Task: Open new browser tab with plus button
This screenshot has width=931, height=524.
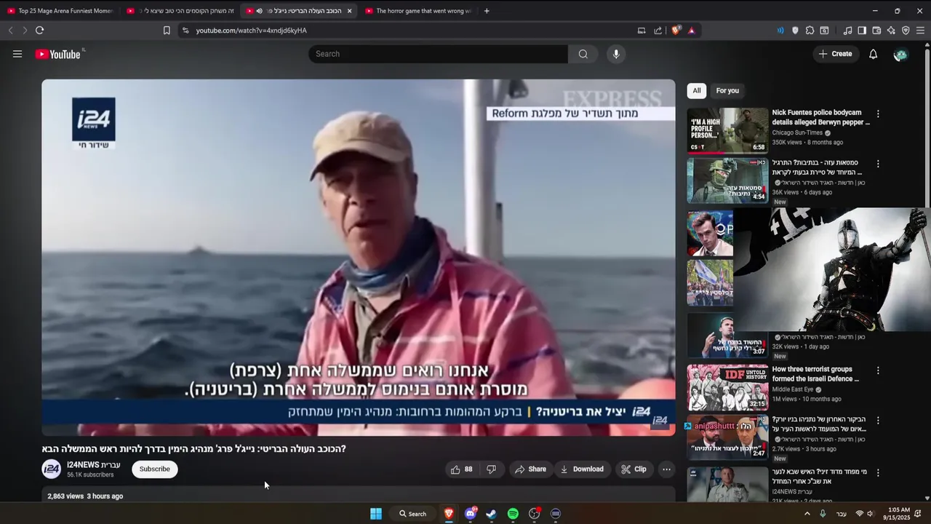Action: pyautogui.click(x=487, y=11)
